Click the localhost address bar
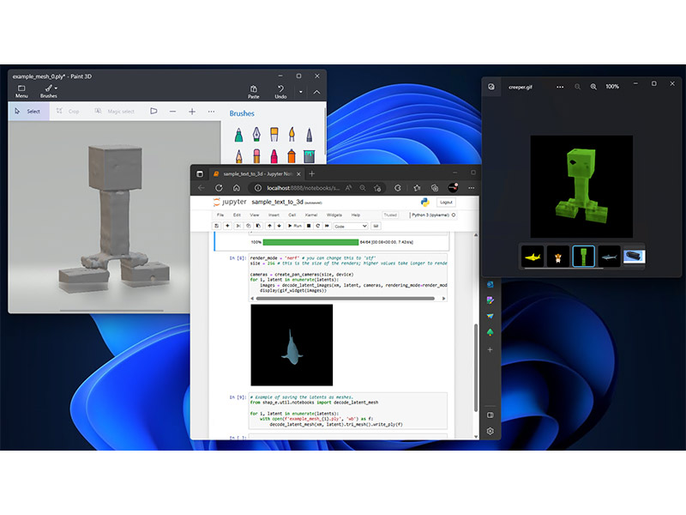Viewport: 686px width, 515px height. click(303, 188)
